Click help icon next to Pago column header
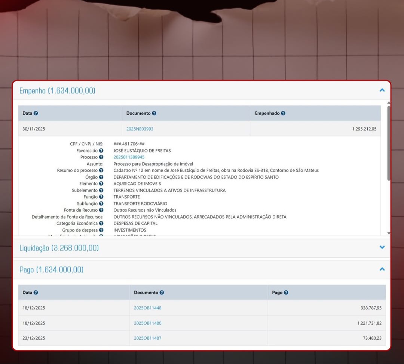Image resolution: width=404 pixels, height=364 pixels. tap(286, 293)
